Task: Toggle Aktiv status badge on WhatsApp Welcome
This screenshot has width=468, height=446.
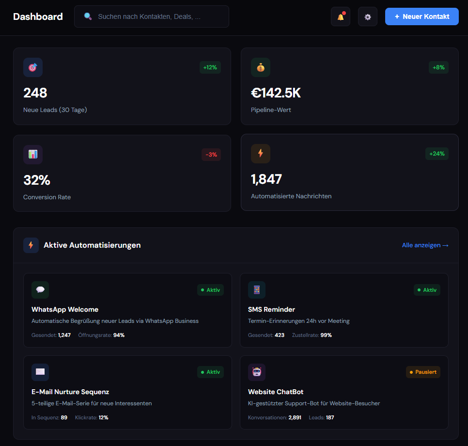Action: click(x=210, y=290)
